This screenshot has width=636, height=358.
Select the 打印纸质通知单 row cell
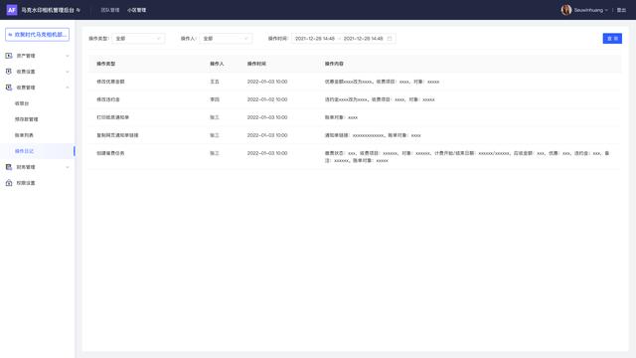click(x=112, y=117)
